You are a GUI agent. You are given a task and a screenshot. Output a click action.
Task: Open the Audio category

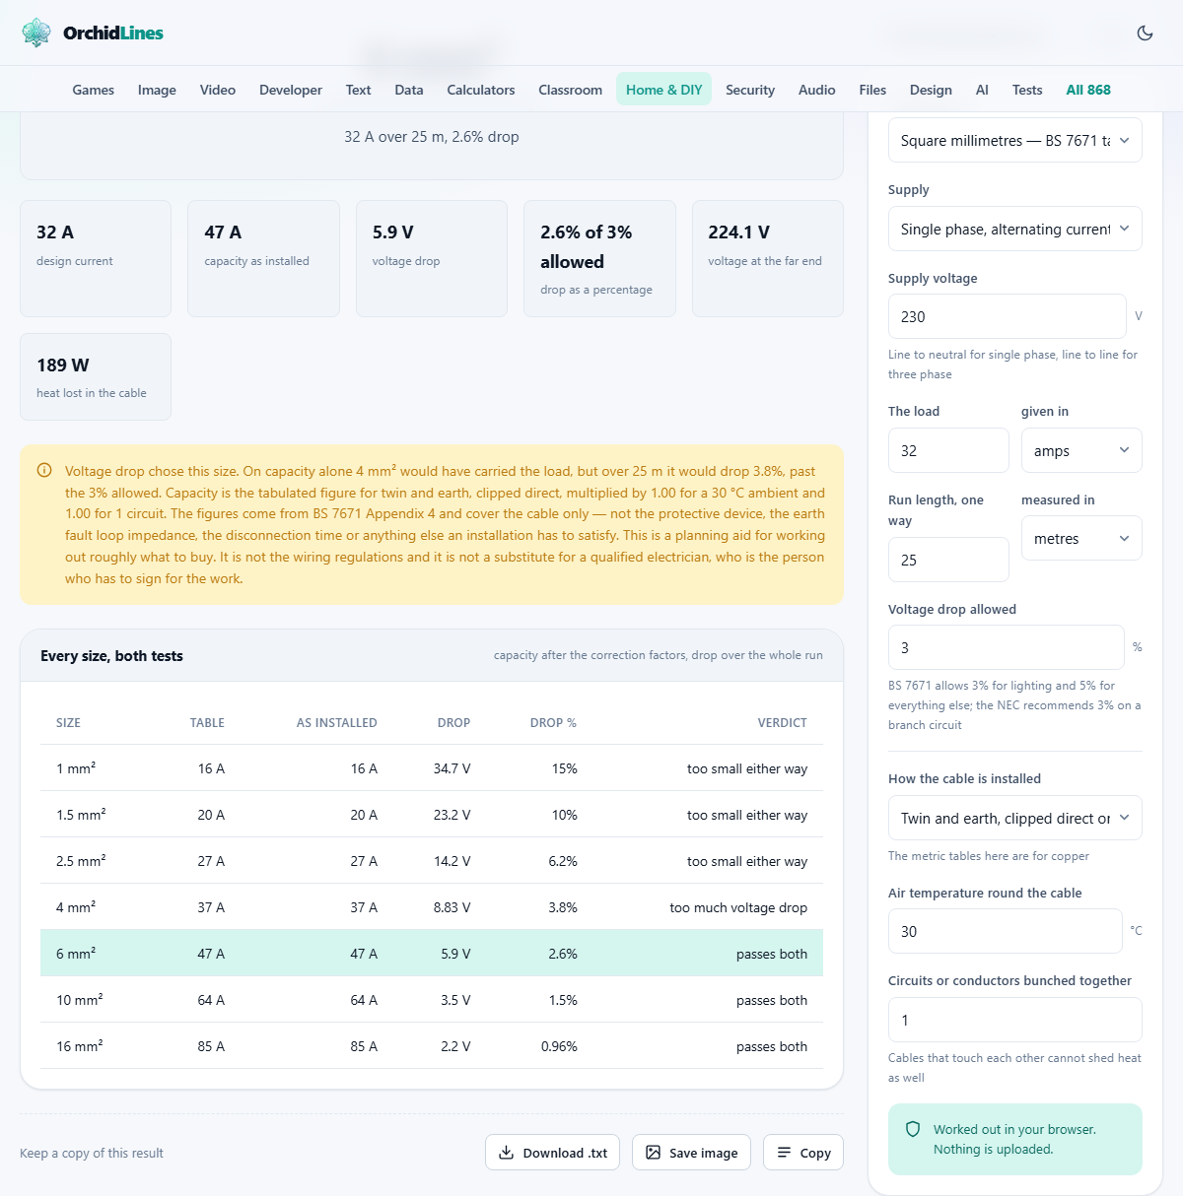point(817,90)
